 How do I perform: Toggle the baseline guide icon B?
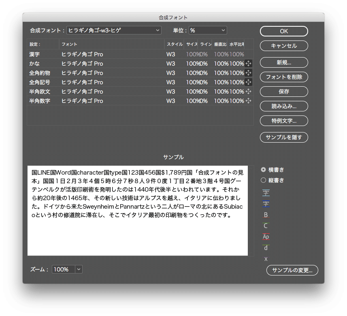[266, 215]
